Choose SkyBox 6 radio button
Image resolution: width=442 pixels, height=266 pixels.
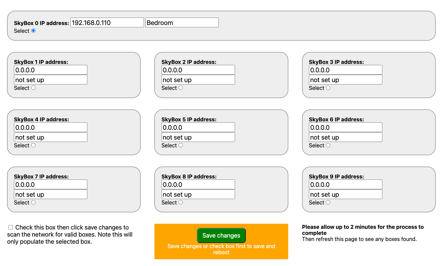(x=328, y=145)
